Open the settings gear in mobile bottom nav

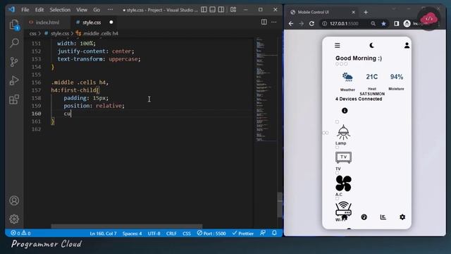tap(402, 217)
